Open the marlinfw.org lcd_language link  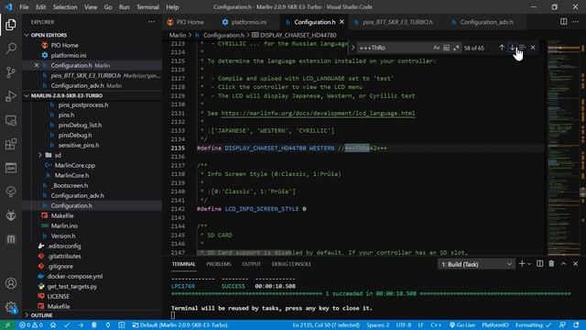tap(318, 113)
